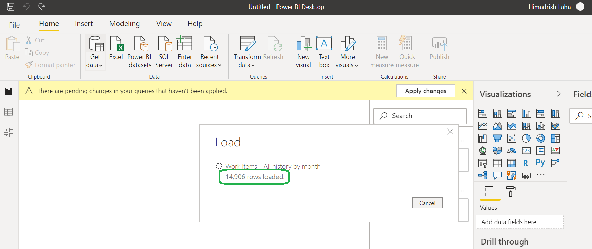Select Decomposition tree visualization
The height and width of the screenshot is (249, 592).
[x=483, y=175]
